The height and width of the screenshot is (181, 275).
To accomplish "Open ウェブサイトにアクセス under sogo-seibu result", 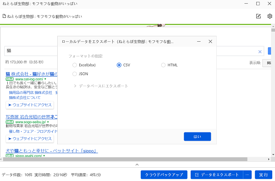I will click(30, 139).
